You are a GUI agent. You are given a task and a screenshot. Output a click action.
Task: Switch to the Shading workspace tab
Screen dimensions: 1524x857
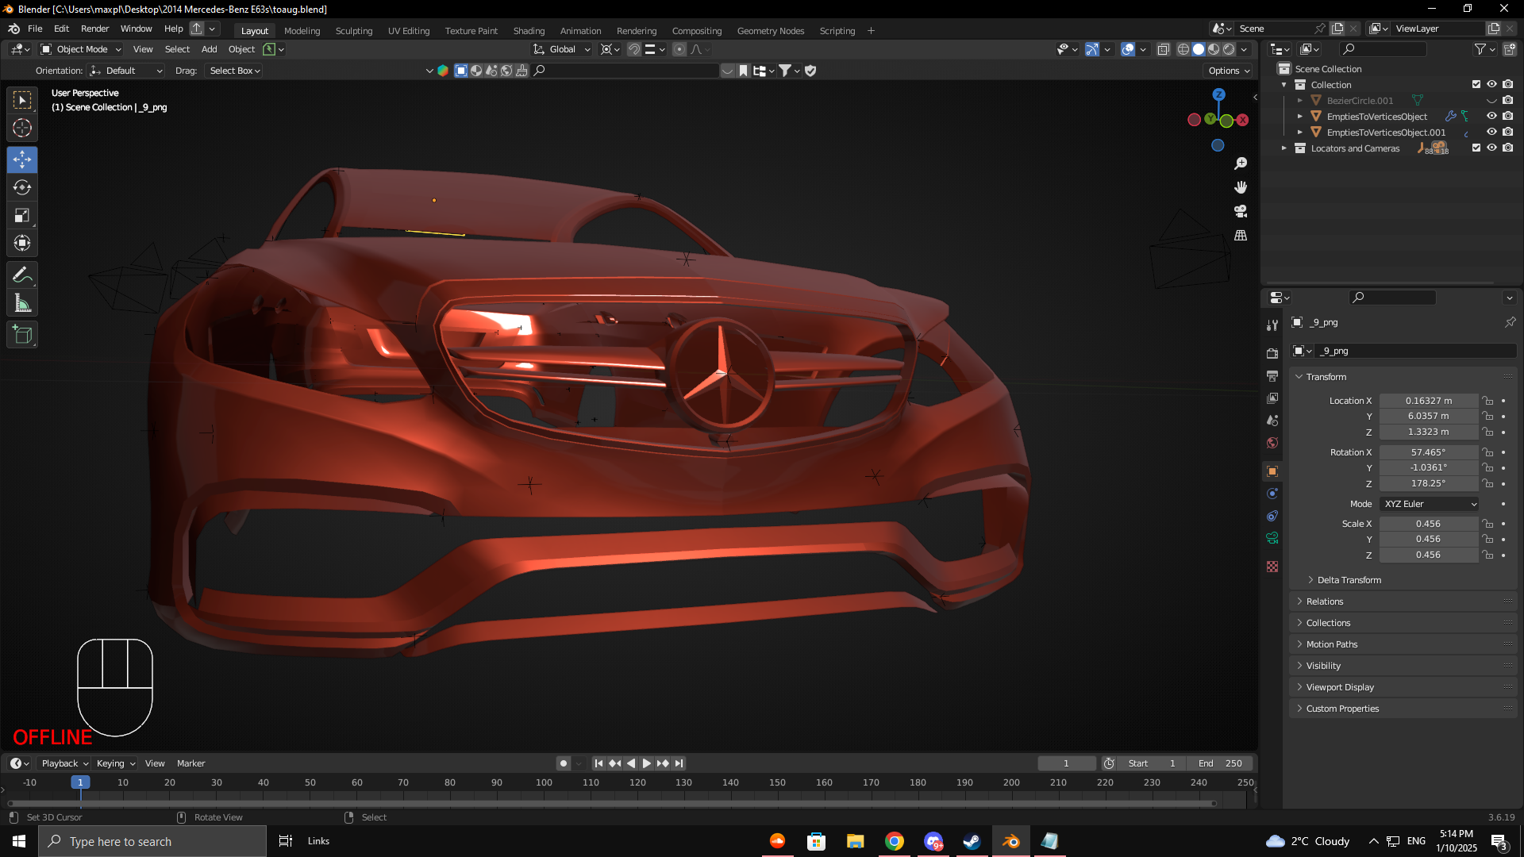(x=529, y=31)
